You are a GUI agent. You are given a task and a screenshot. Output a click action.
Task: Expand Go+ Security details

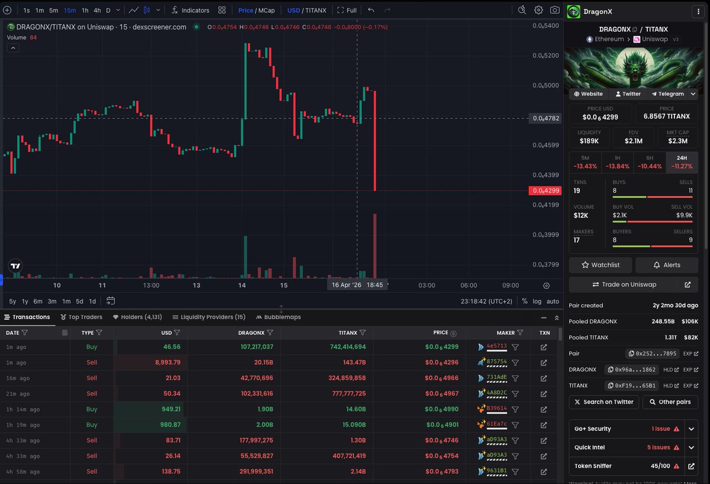click(x=691, y=429)
